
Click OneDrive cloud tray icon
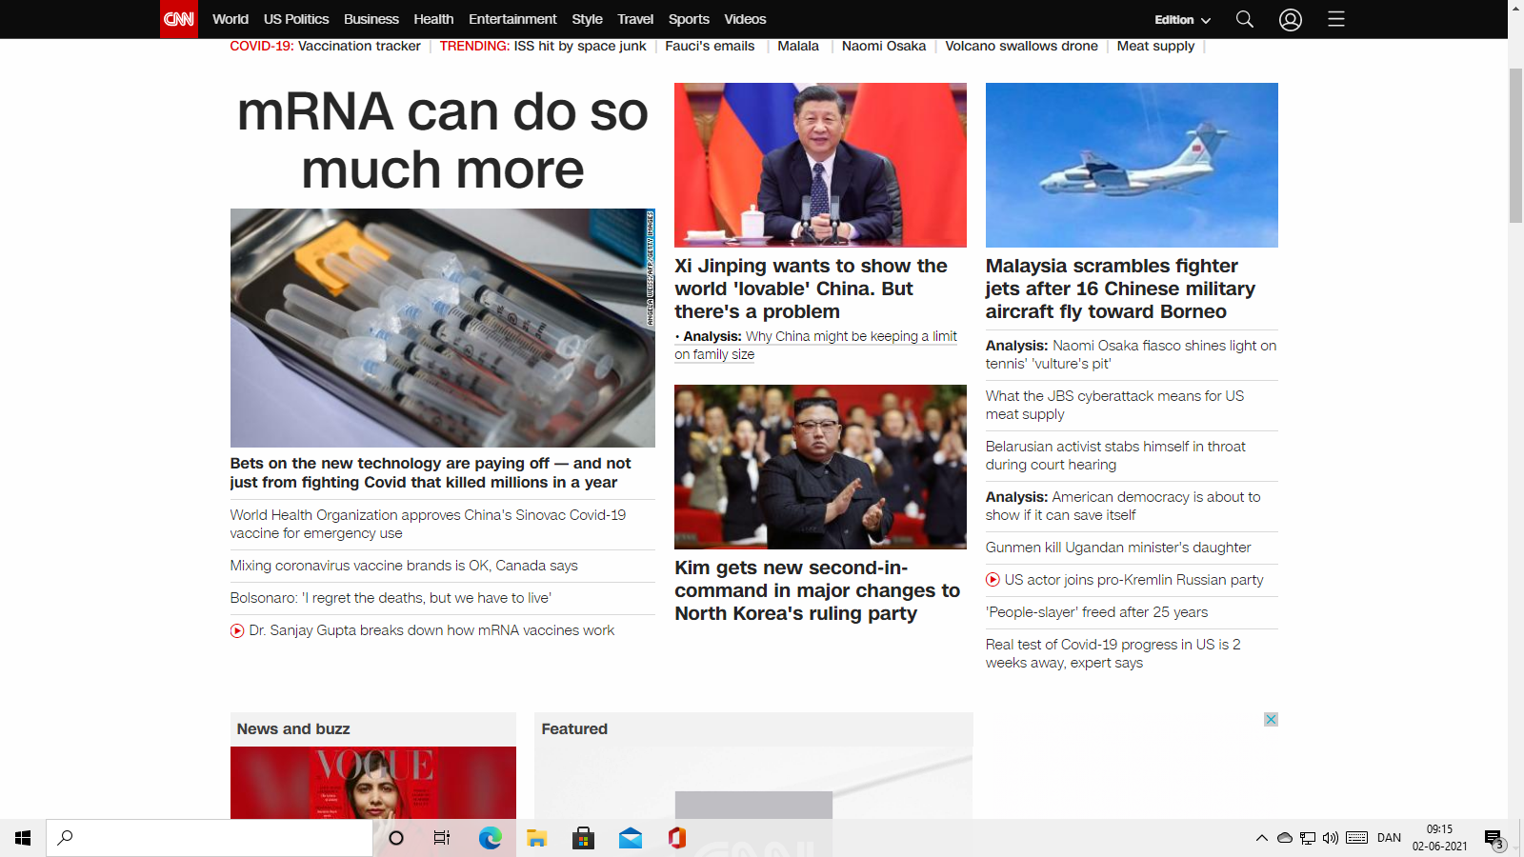coord(1285,838)
